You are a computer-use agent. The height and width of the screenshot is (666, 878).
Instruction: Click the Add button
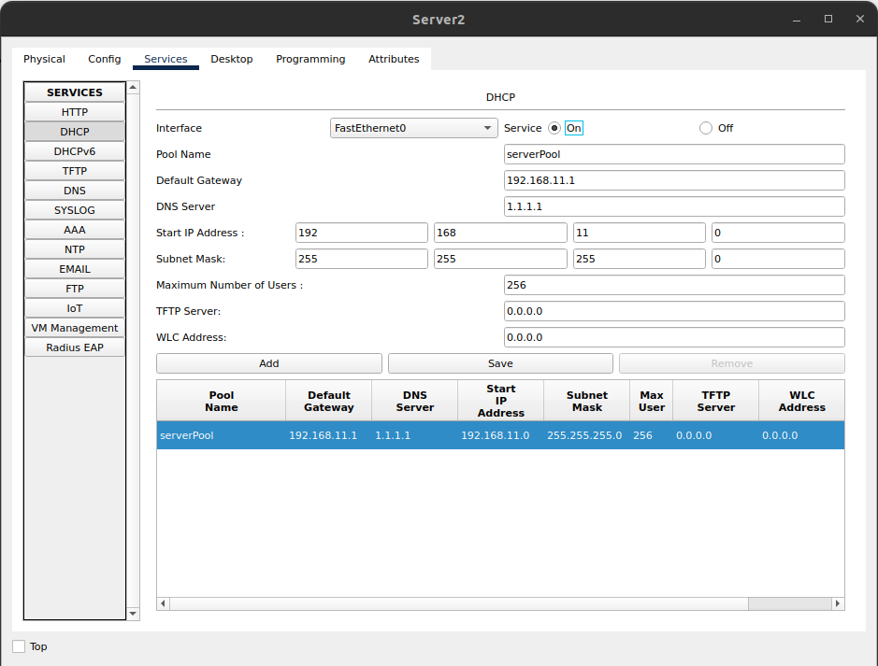coord(268,363)
